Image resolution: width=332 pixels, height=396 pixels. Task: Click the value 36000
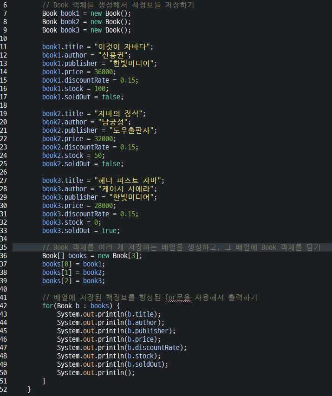tap(104, 71)
